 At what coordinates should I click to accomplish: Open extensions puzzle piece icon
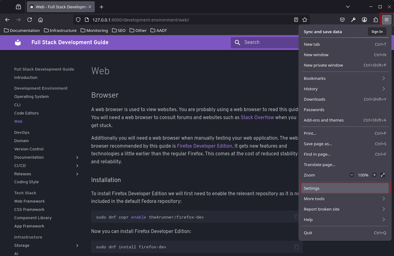click(x=376, y=20)
